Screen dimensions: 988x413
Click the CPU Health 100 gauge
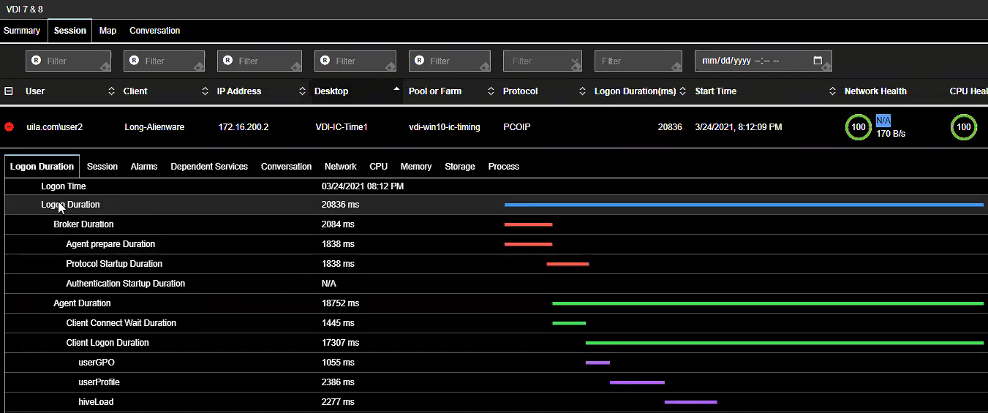(x=963, y=127)
